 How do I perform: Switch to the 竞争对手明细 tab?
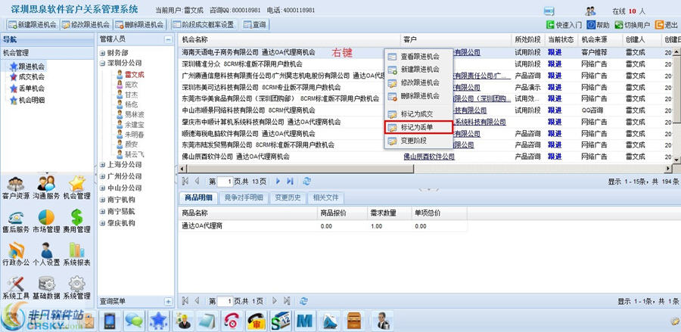coord(244,198)
